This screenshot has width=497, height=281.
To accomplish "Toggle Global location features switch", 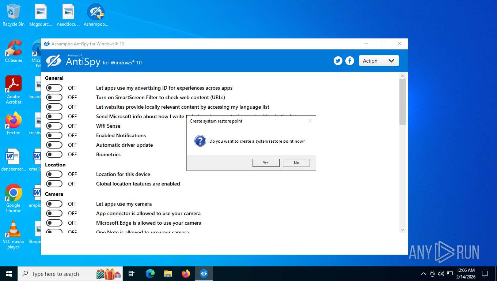I will coord(54,184).
